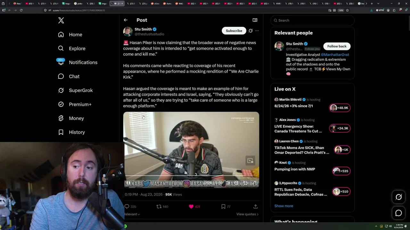Open Notifications in the sidebar
This screenshot has width=410, height=230.
coord(78,62)
